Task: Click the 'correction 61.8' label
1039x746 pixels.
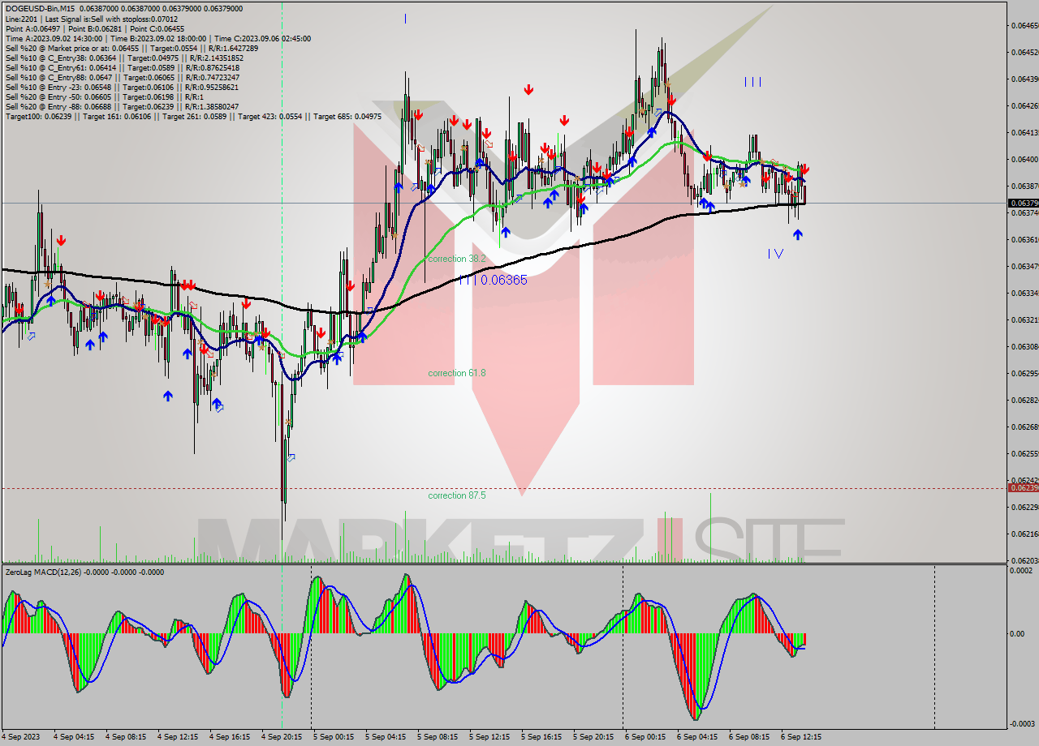Action: point(457,373)
